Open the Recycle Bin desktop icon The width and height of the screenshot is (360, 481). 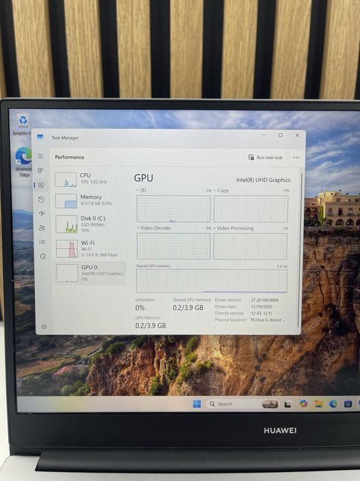[23, 125]
